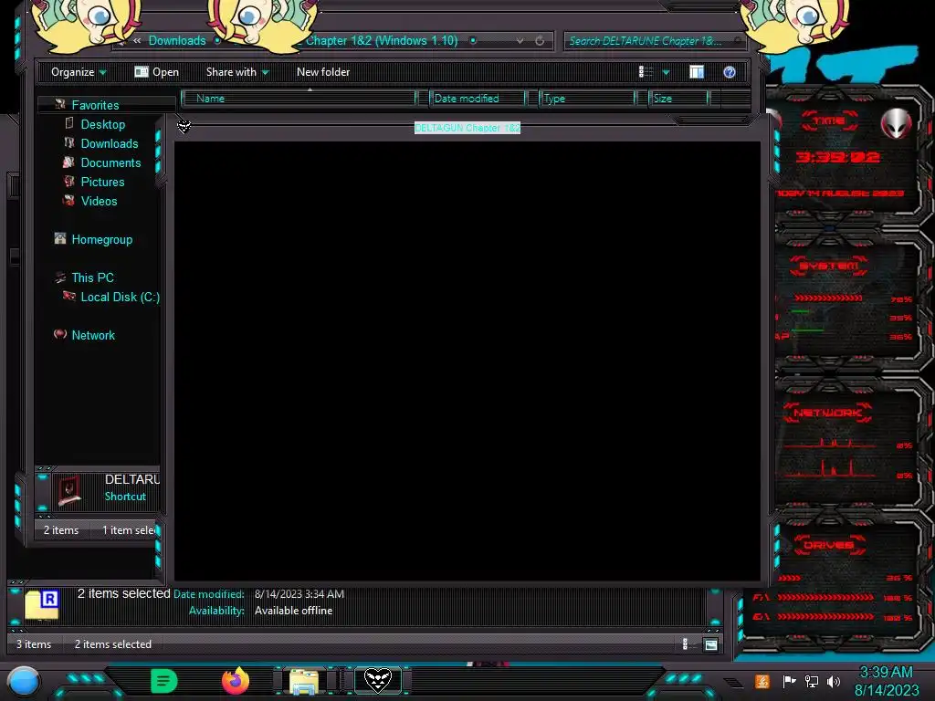The image size is (935, 701).
Task: Sort by Size column header
Action: (x=678, y=99)
